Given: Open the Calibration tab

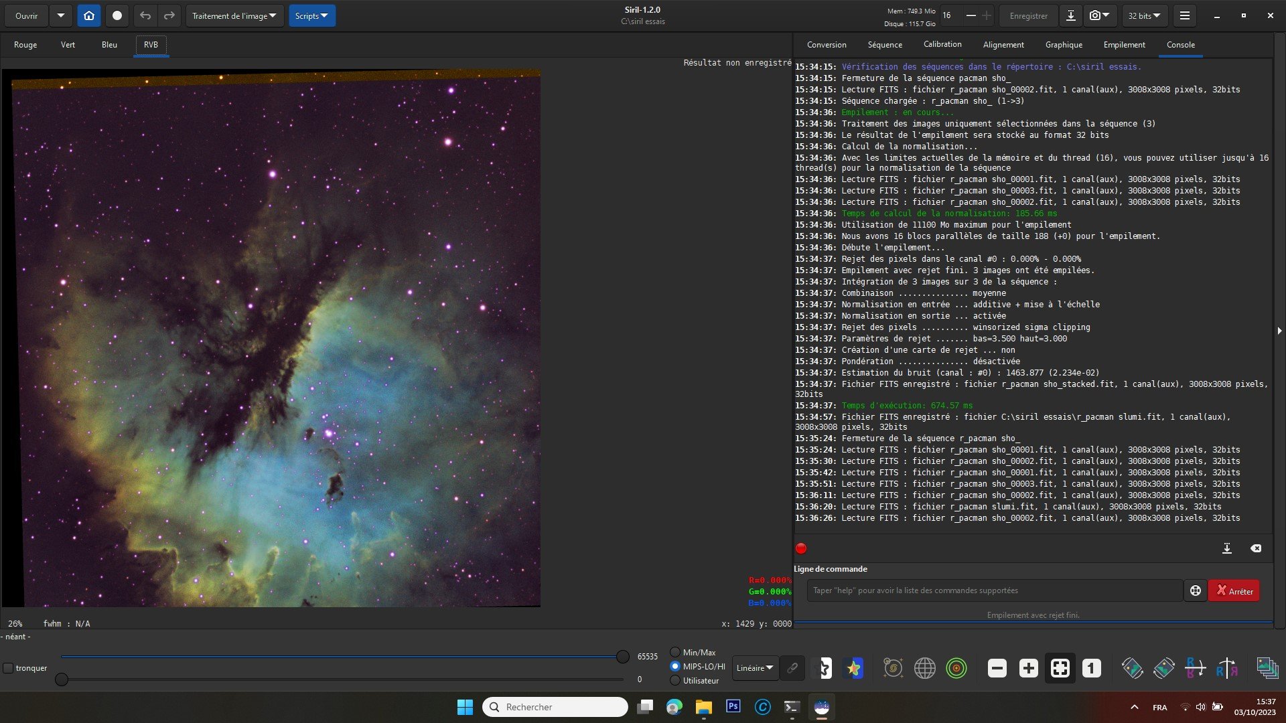Looking at the screenshot, I should coord(942,45).
